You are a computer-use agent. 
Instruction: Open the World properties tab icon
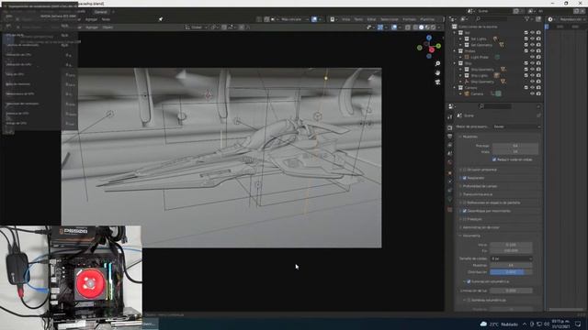tap(450, 163)
